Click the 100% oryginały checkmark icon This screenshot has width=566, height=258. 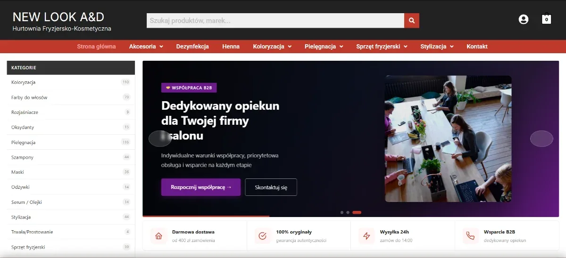[x=263, y=236]
